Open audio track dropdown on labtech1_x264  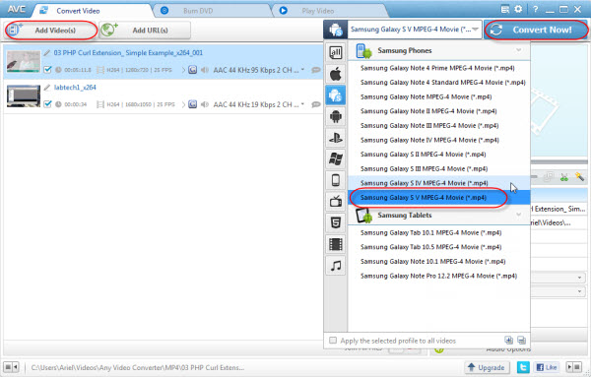tap(302, 104)
